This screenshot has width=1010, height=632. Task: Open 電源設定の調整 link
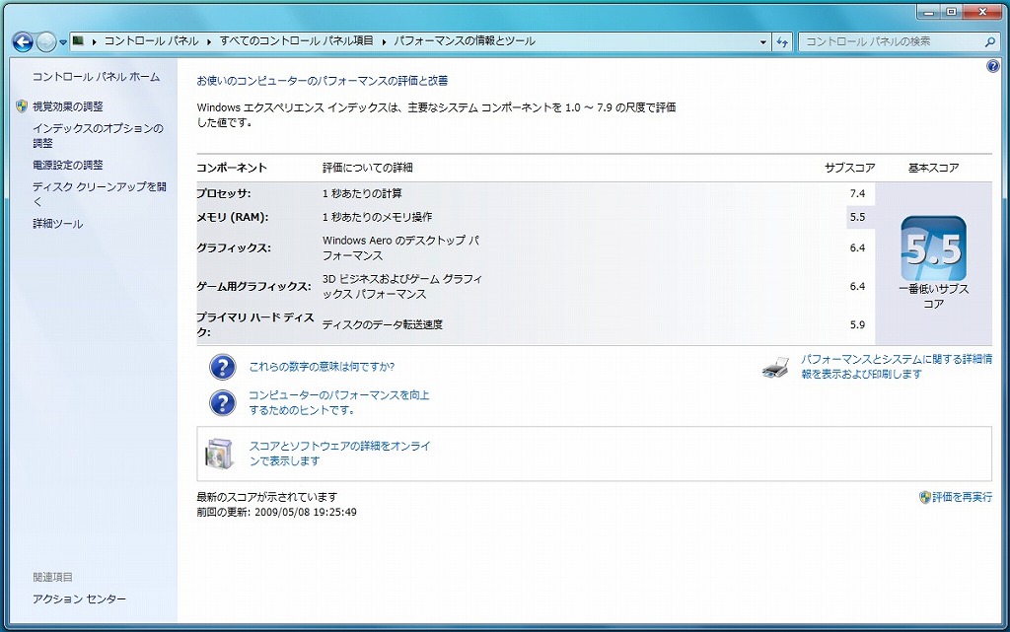(68, 165)
